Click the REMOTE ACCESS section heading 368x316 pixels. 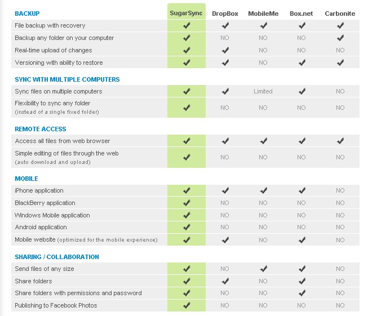click(x=41, y=129)
